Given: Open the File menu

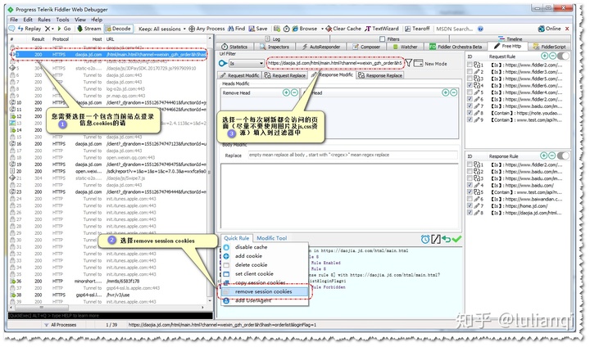Looking at the screenshot, I should point(14,20).
